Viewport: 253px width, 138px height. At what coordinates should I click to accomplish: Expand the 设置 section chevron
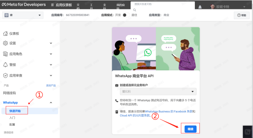[51, 43]
